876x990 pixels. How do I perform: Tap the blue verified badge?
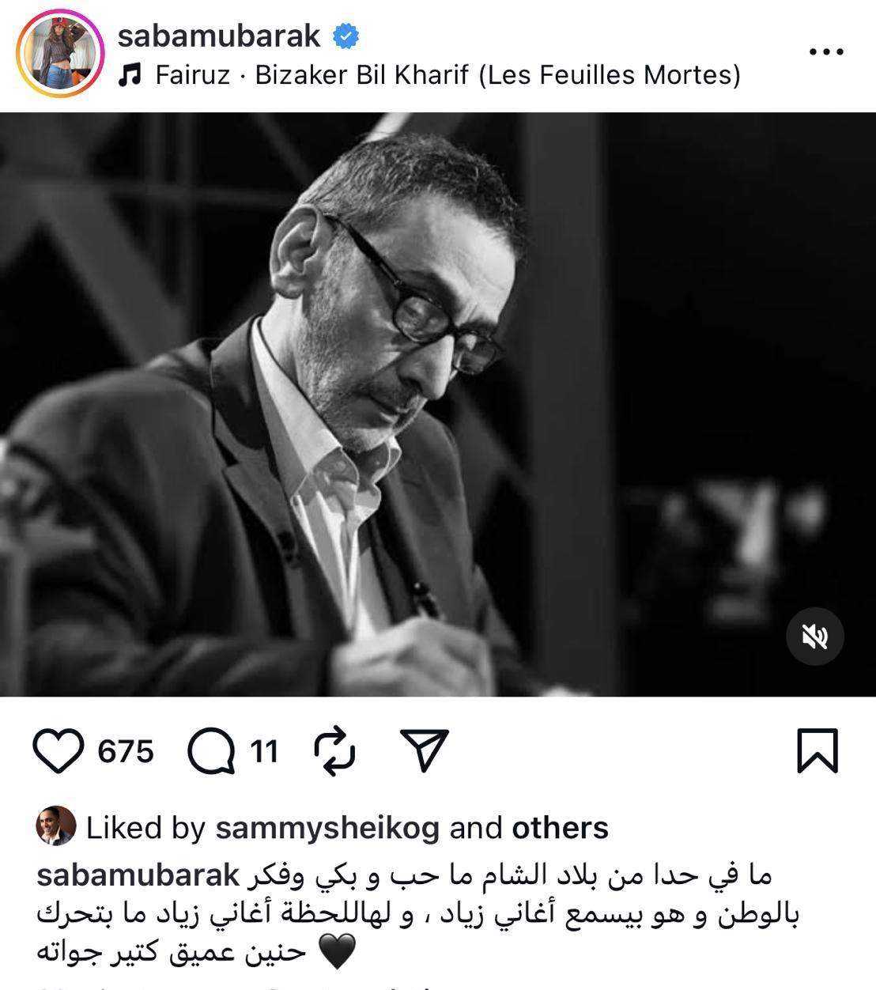tap(345, 36)
